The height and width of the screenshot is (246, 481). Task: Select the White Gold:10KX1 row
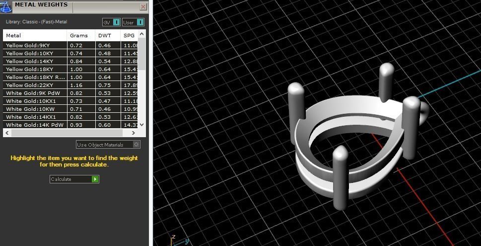(x=70, y=101)
